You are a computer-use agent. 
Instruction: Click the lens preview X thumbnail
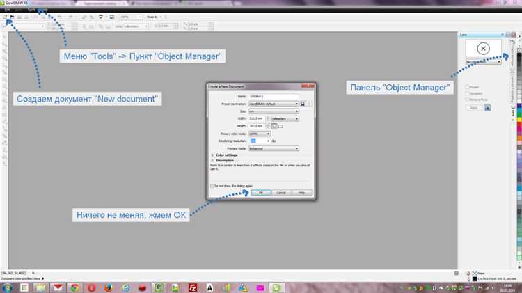pyautogui.click(x=483, y=48)
